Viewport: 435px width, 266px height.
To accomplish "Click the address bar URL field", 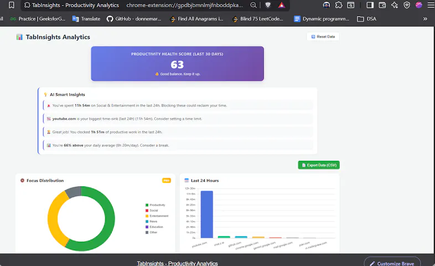I will pos(184,5).
